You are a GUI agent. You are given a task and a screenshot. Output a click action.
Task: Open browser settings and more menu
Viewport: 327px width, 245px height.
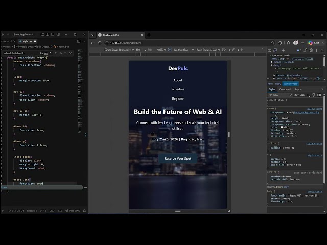point(303,43)
